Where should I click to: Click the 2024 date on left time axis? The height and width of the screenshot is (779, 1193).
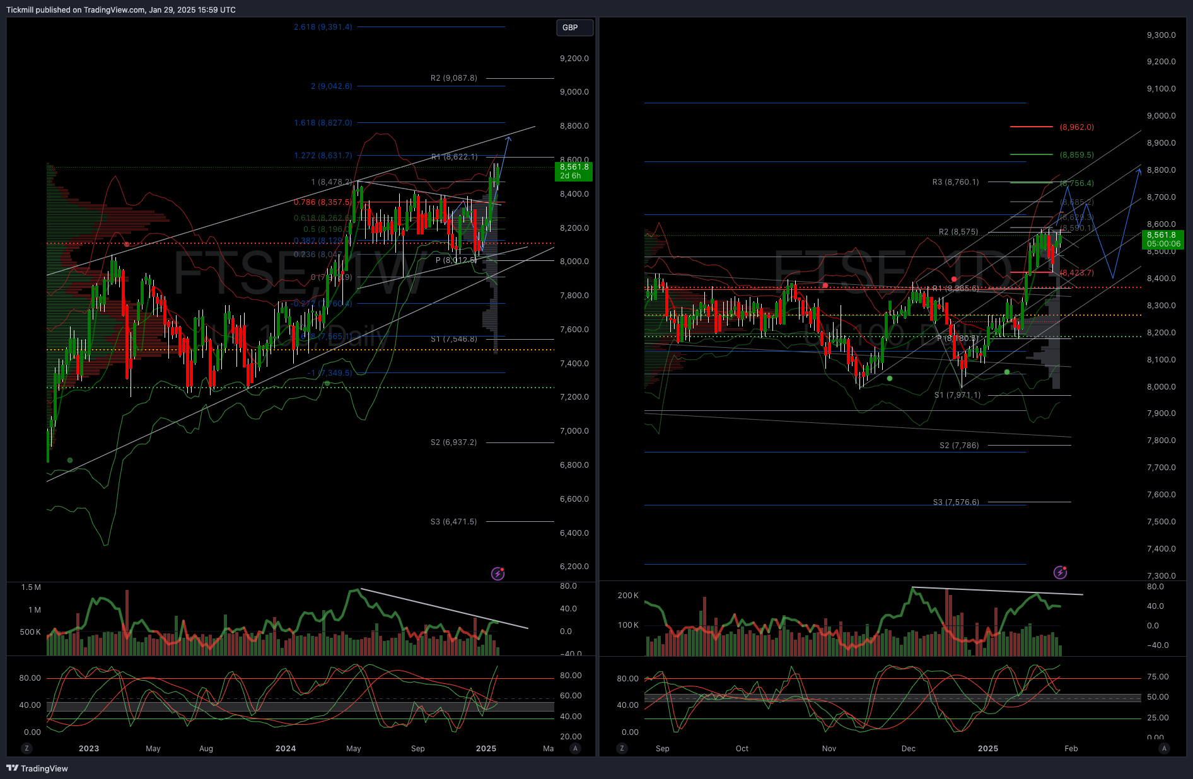click(286, 749)
